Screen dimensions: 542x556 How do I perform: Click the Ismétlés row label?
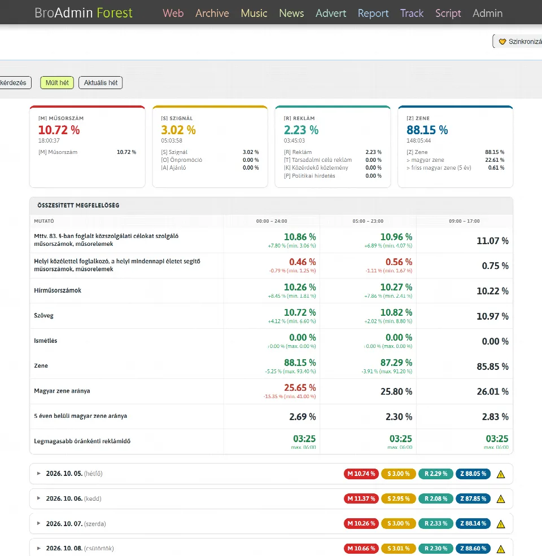[45, 341]
